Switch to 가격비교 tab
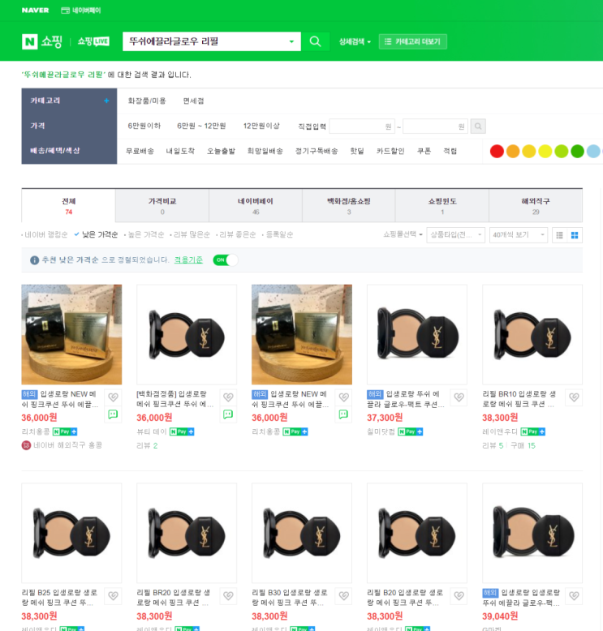603x631 pixels. tap(162, 206)
